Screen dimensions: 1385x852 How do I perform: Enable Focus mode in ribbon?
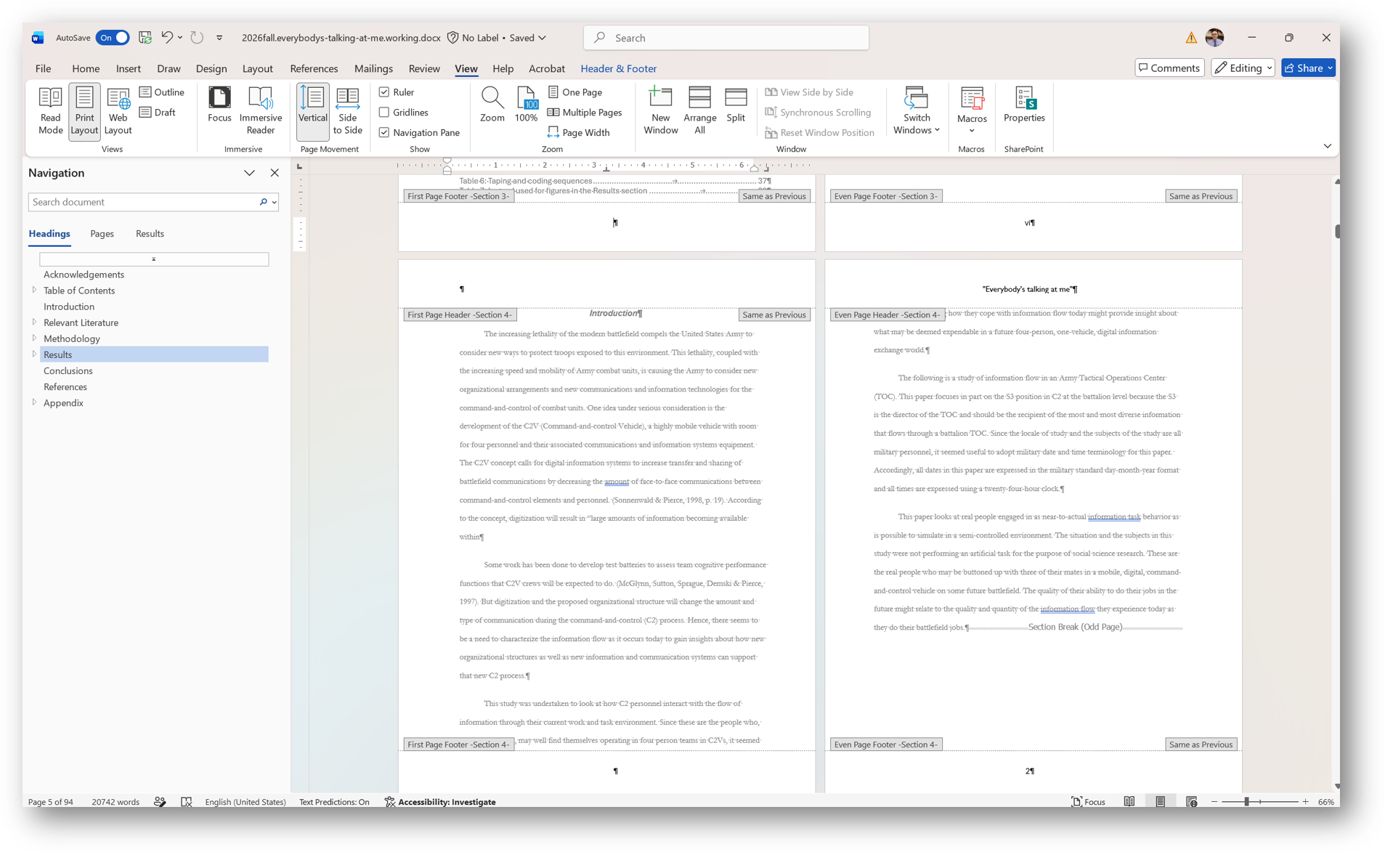219,105
